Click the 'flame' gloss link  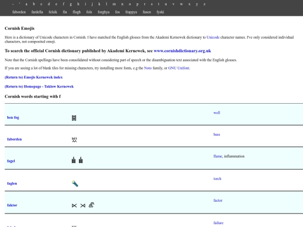218,156
